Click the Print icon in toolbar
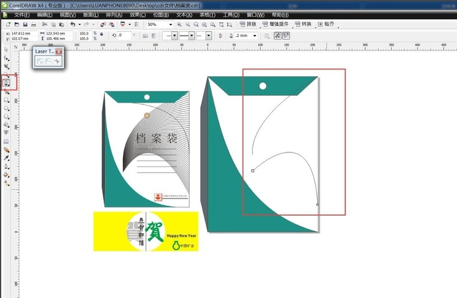457x298 pixels. (33, 24)
